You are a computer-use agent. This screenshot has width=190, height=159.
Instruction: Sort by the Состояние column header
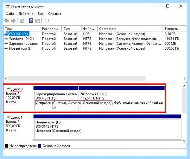pos(130,29)
